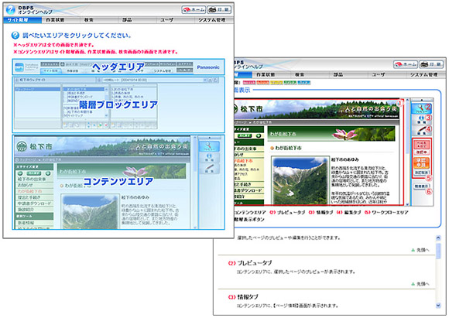This screenshot has width=449, height=318.
Task: Click the 印刷 printer button in the front help window
Action: click(219, 10)
